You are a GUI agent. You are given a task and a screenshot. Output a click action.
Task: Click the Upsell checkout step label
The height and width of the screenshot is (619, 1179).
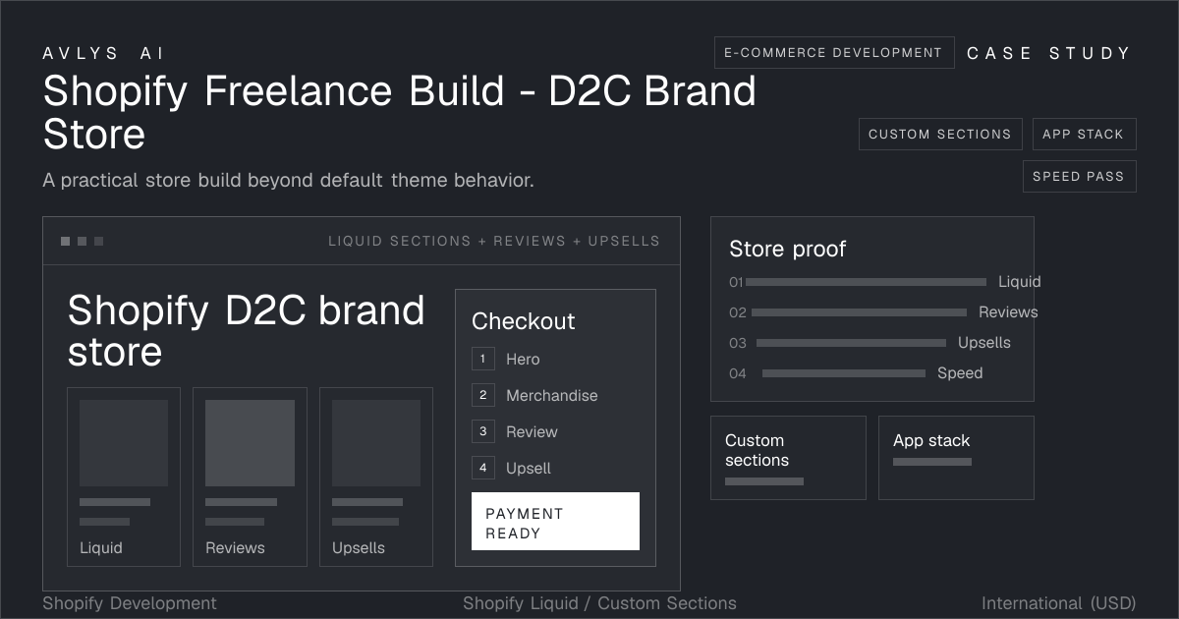pyautogui.click(x=529, y=469)
